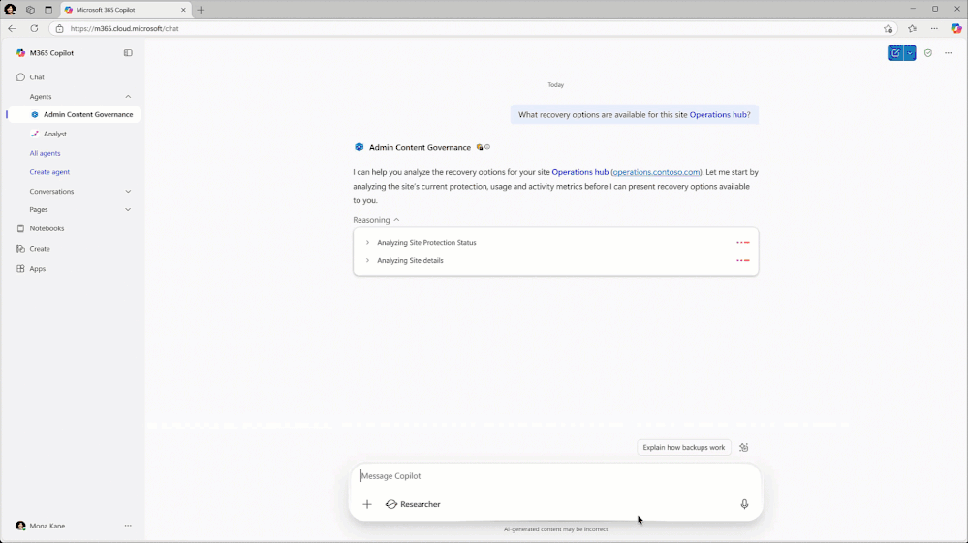The image size is (968, 543).
Task: Toggle vertical tabs icon in title bar
Action: 48,10
